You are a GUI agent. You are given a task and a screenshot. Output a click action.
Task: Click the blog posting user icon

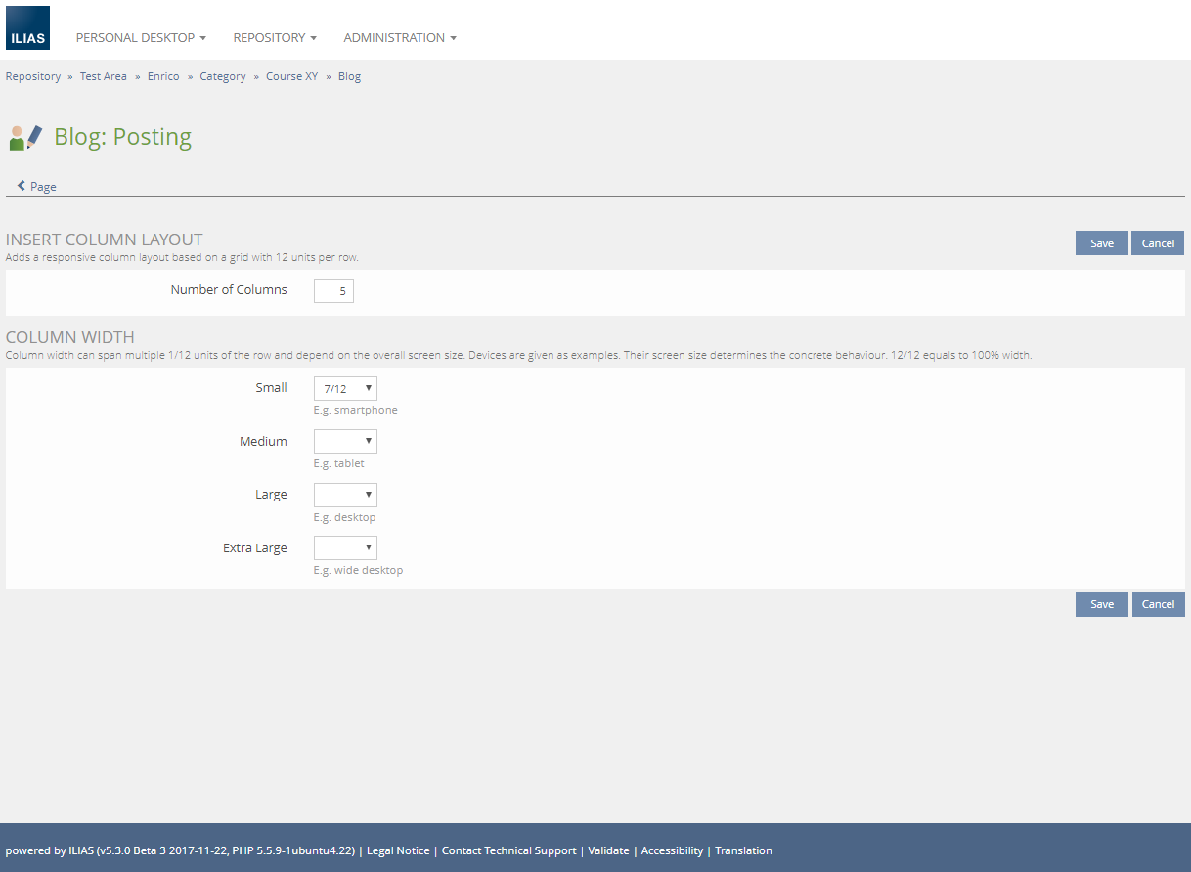click(x=25, y=137)
